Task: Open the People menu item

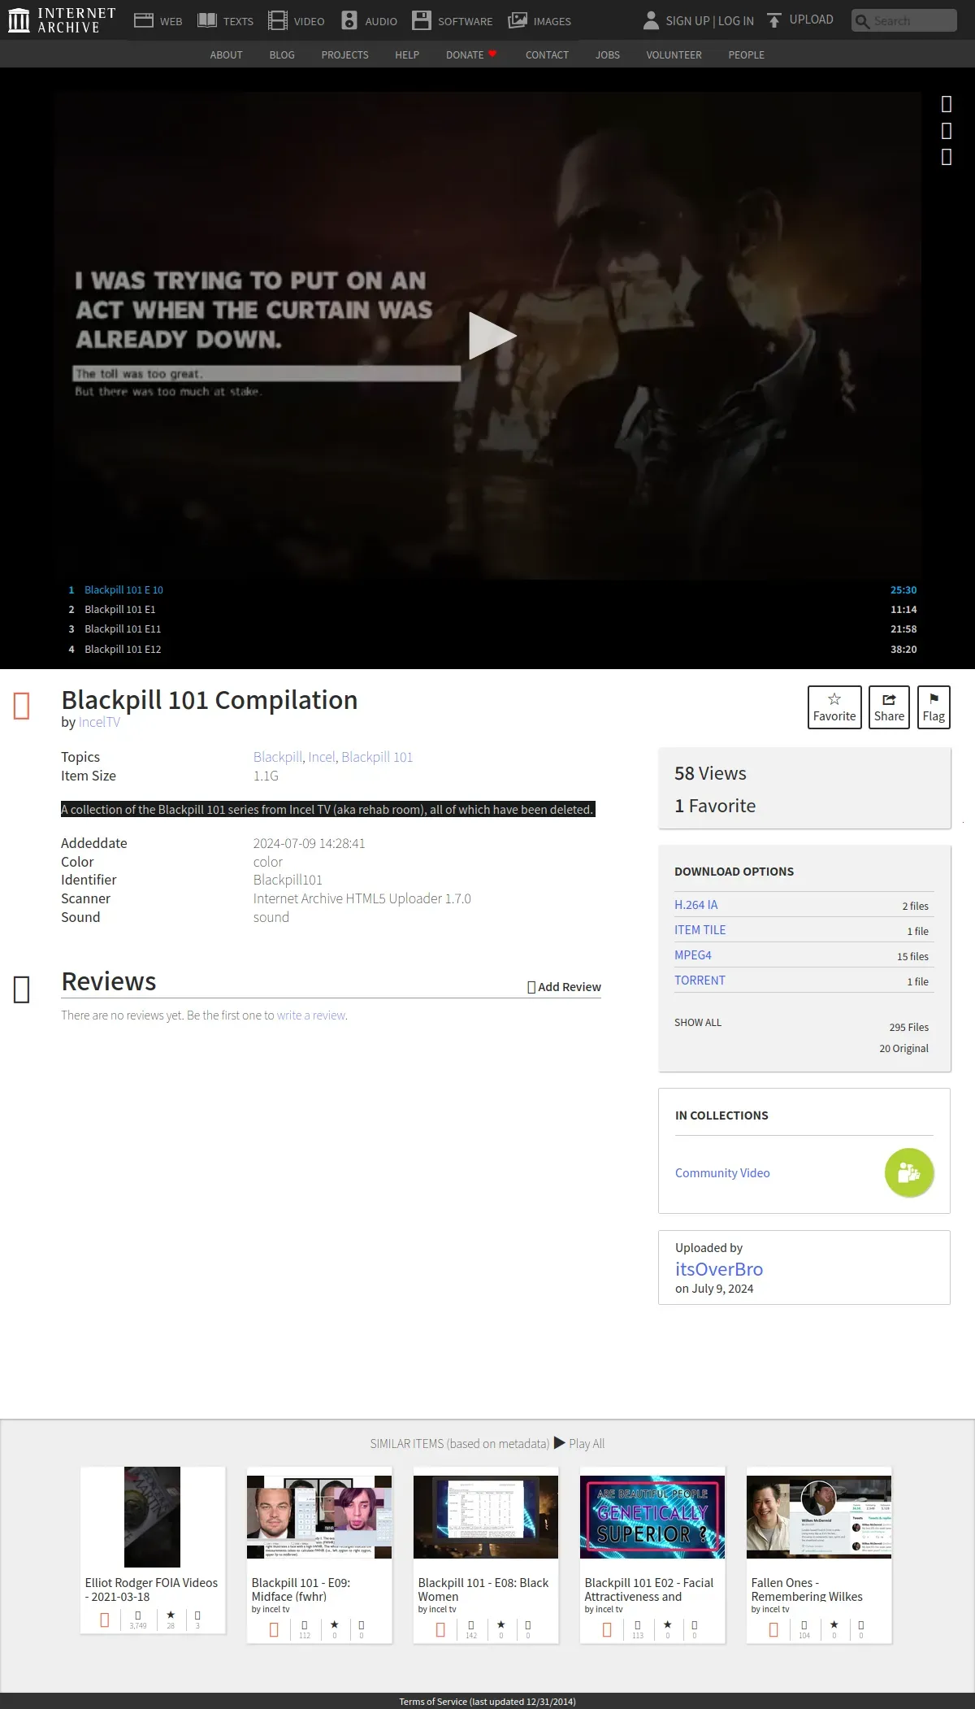Action: tap(746, 54)
